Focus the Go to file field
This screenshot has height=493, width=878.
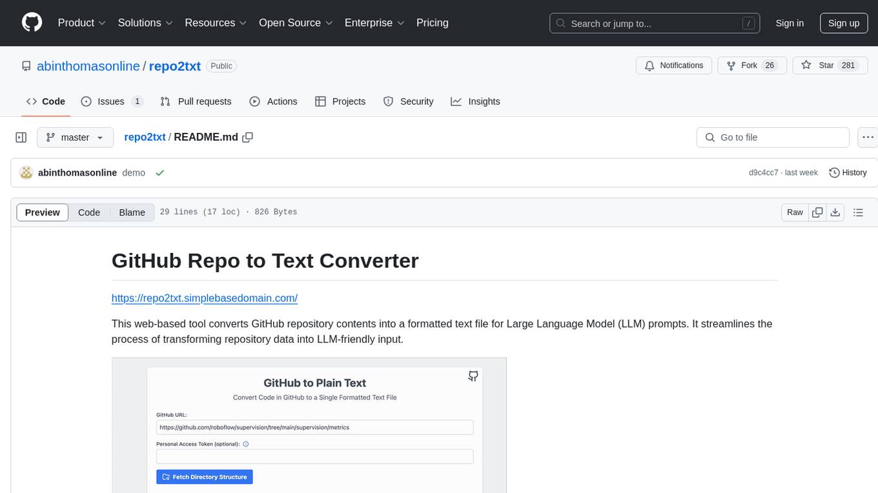click(x=773, y=137)
